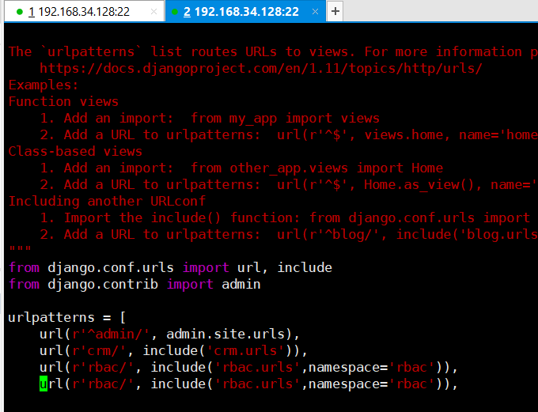Click the 'from django.conf.urls import url, include' line
Image resolution: width=538 pixels, height=412 pixels.
coord(170,267)
